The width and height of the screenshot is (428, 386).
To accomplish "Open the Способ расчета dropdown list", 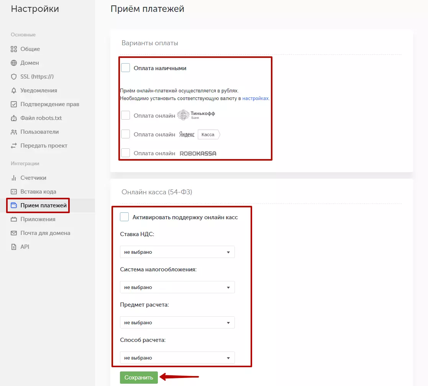I will (x=177, y=358).
